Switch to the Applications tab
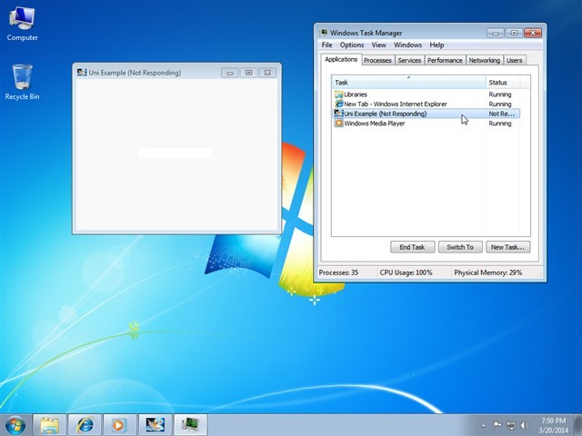The height and width of the screenshot is (436, 582). (341, 59)
